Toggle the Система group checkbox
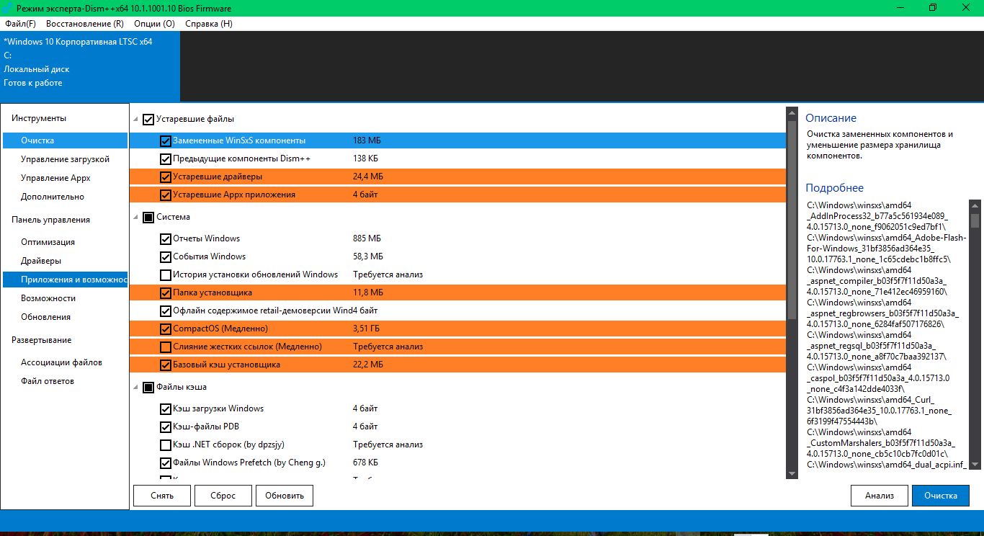This screenshot has width=984, height=536. 148,217
